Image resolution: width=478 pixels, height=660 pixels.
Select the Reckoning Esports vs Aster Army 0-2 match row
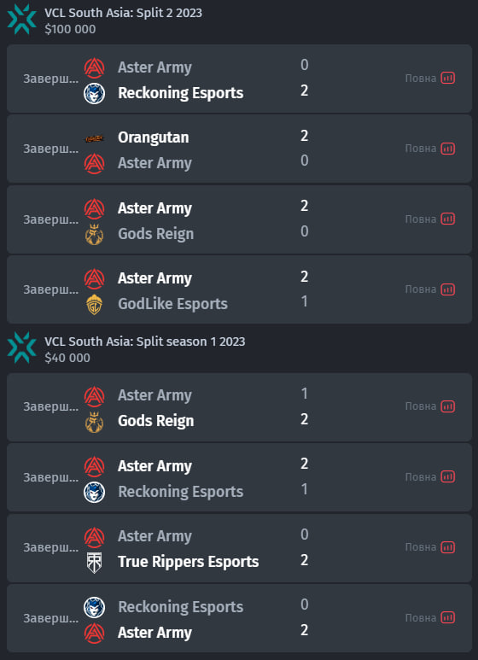click(239, 618)
